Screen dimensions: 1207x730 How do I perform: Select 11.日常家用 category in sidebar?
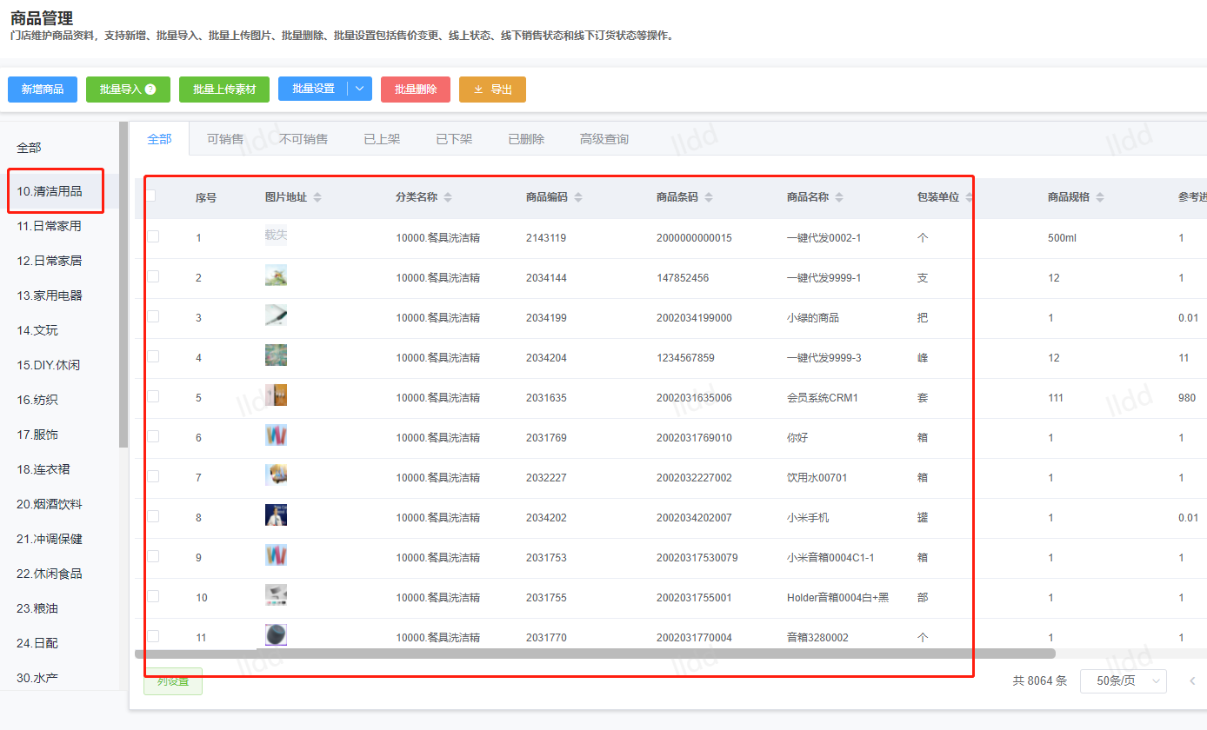(x=49, y=226)
